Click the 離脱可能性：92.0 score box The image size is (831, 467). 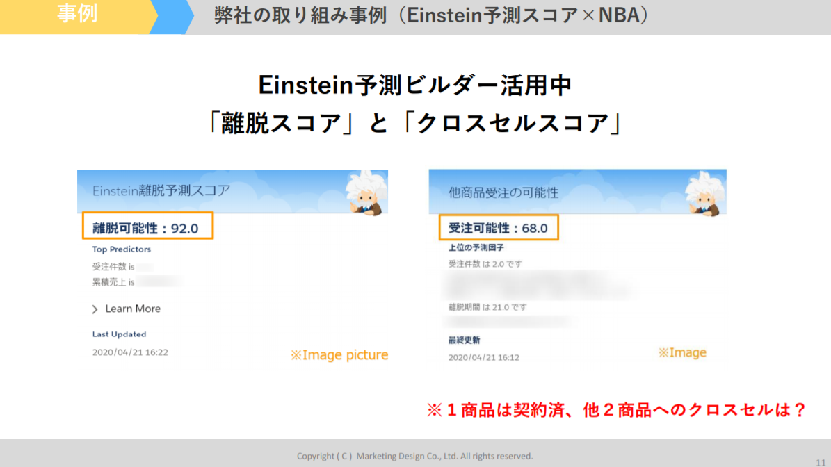[x=147, y=227]
